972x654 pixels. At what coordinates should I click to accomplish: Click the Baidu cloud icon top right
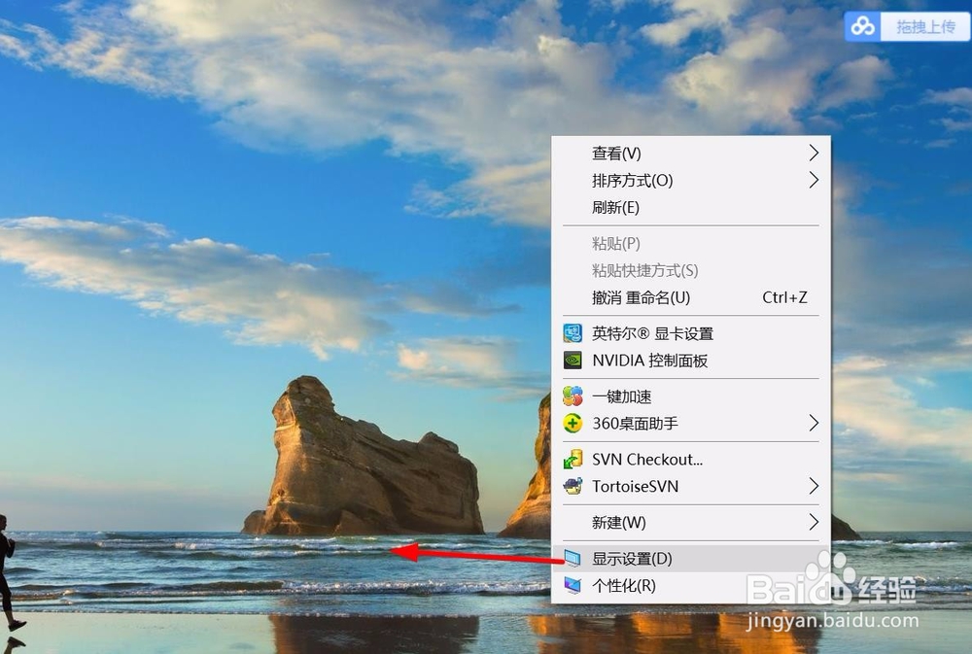pos(863,26)
